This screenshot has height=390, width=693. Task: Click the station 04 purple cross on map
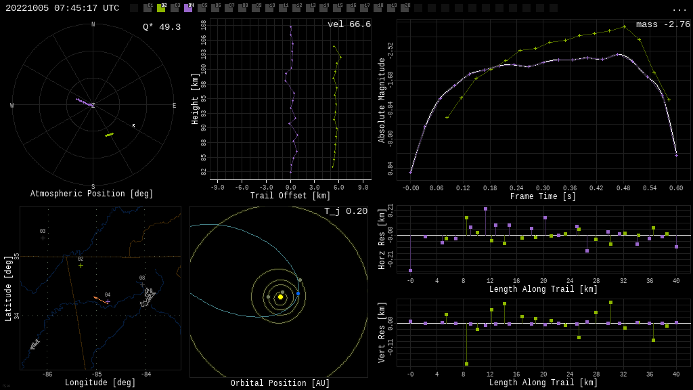point(107,301)
